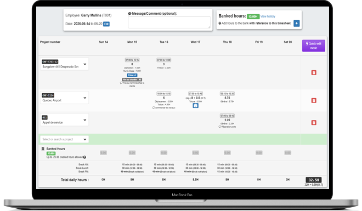Open the camera photo icon on Wed 17
Screen dimensions: 362x211
pos(195,106)
